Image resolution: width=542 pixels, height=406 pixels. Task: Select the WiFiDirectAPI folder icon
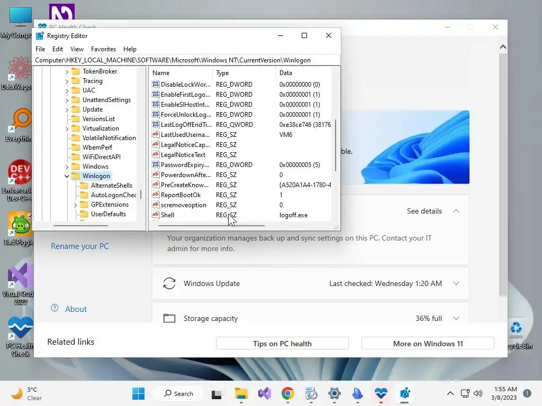pos(75,156)
